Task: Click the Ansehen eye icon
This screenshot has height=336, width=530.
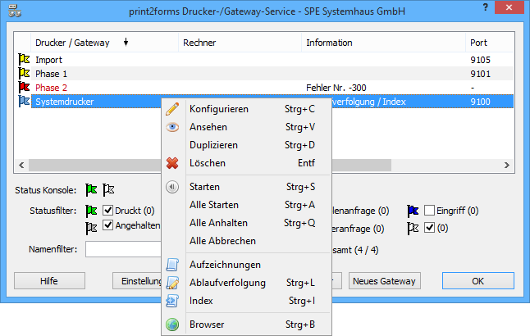Action: [x=172, y=127]
